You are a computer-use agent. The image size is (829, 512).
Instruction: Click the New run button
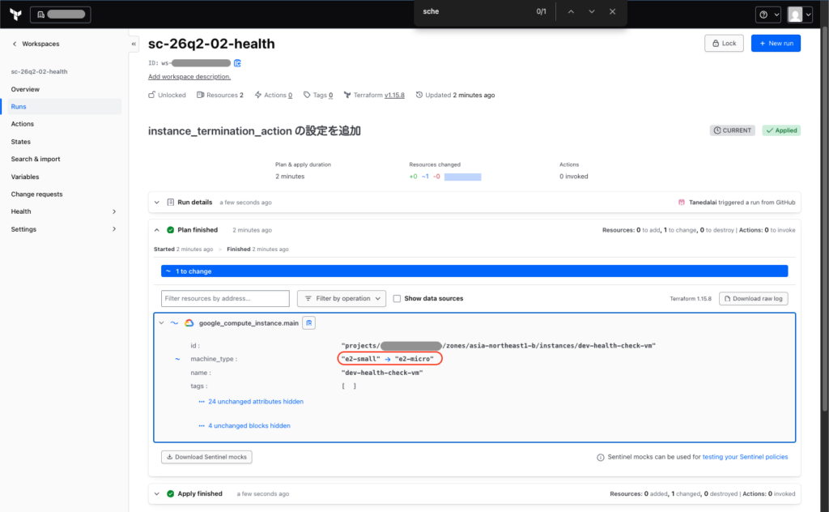[x=776, y=44]
